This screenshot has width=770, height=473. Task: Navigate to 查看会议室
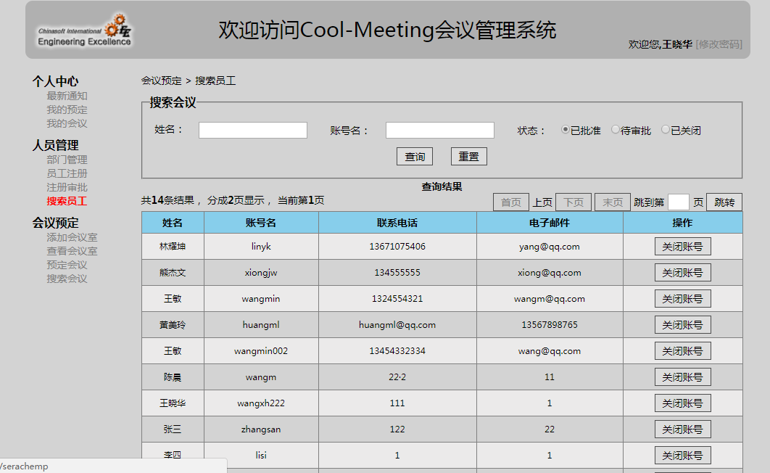[72, 251]
